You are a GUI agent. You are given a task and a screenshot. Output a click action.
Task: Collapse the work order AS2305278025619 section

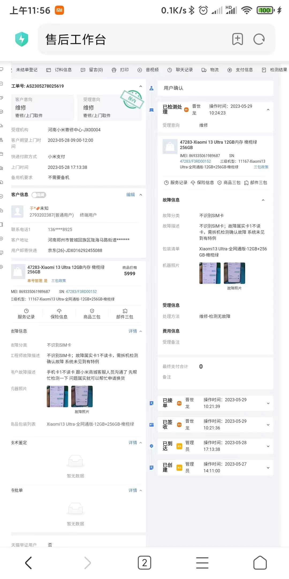141,86
